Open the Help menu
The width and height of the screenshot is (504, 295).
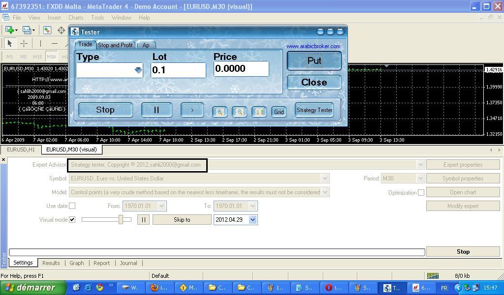pos(144,17)
